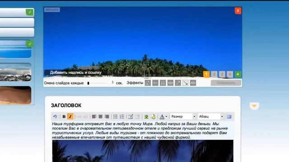
Task: Choose the vertical arrows transition effect
Action: (163, 83)
